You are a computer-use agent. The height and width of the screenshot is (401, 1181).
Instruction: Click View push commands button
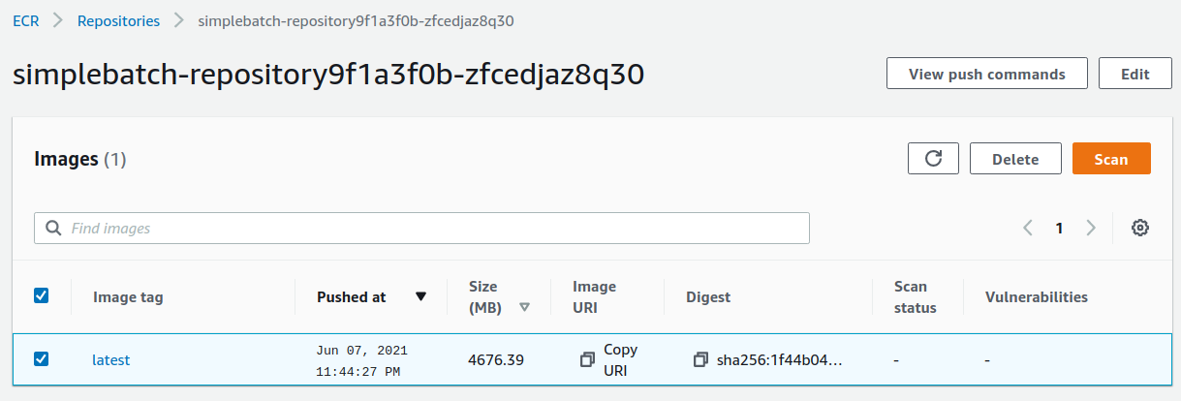[x=986, y=74]
